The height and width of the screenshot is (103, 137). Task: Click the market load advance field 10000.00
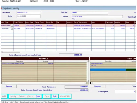click(71, 55)
